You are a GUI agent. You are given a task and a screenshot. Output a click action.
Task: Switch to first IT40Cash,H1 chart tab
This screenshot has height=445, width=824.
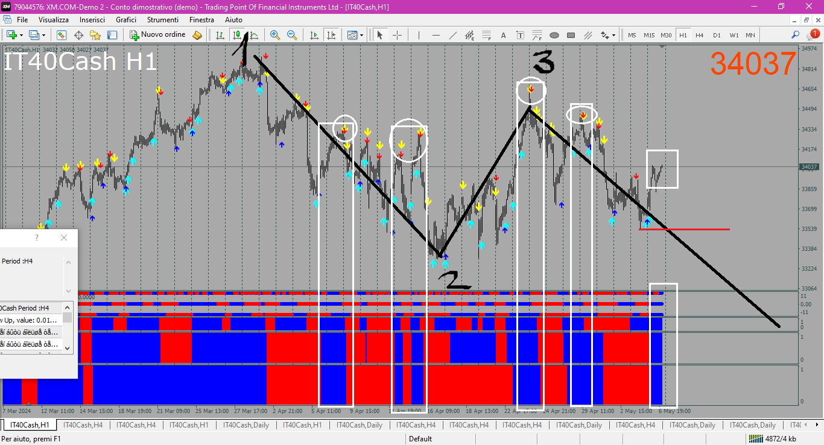point(30,425)
